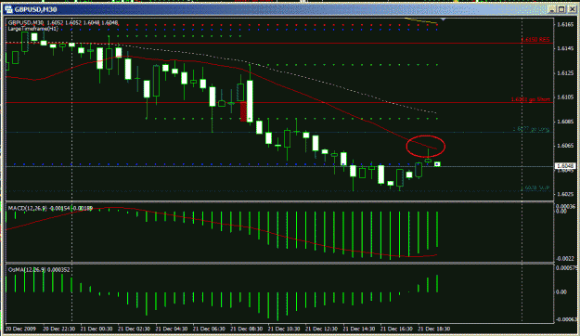This screenshot has width=580, height=336.
Task: Click the GBPUSD,M30 OHLC quote line in chart
Action: point(63,23)
